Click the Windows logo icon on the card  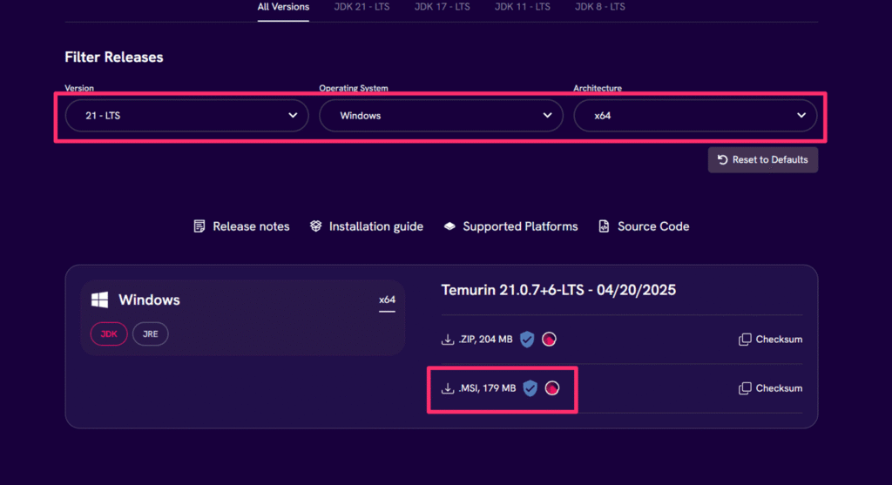(x=99, y=300)
